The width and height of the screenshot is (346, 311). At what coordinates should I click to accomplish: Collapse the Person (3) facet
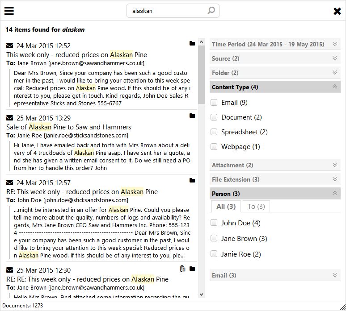point(275,194)
